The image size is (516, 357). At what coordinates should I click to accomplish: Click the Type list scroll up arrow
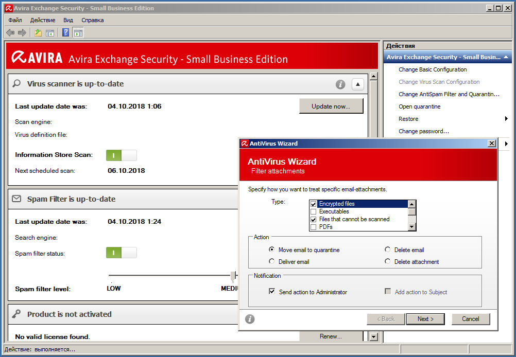click(x=412, y=204)
